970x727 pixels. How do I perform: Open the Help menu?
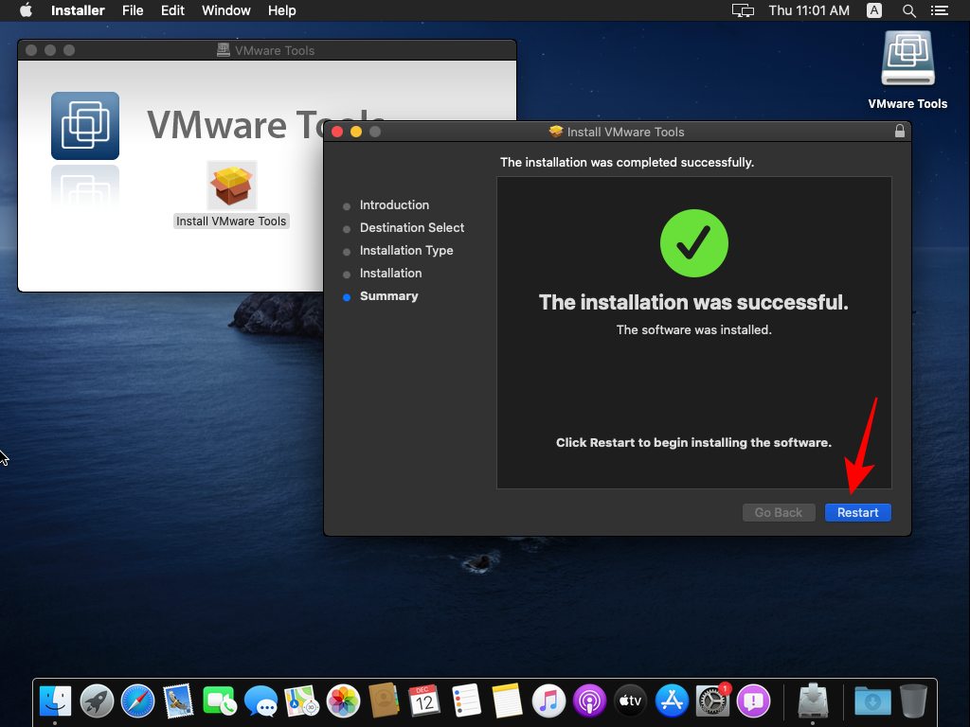281,10
